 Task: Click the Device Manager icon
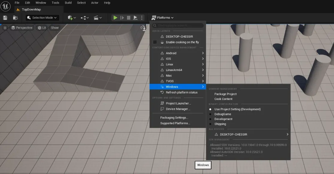click(162, 109)
